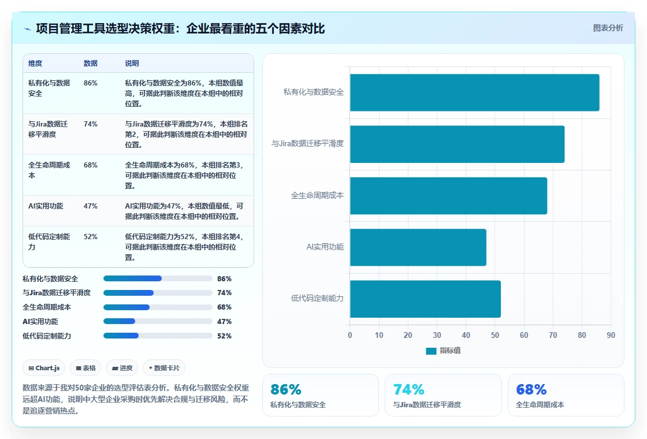Toggle the 指标值 legend color box
The height and width of the screenshot is (439, 647).
[431, 351]
